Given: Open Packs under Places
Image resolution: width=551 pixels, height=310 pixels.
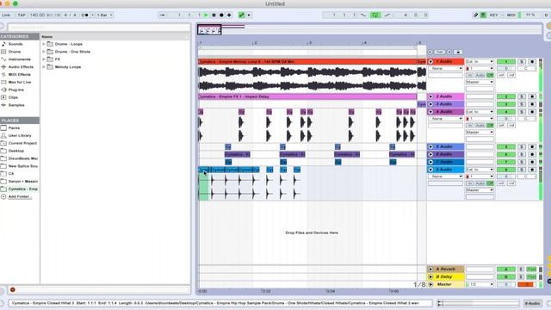Looking at the screenshot, I should coord(14,128).
